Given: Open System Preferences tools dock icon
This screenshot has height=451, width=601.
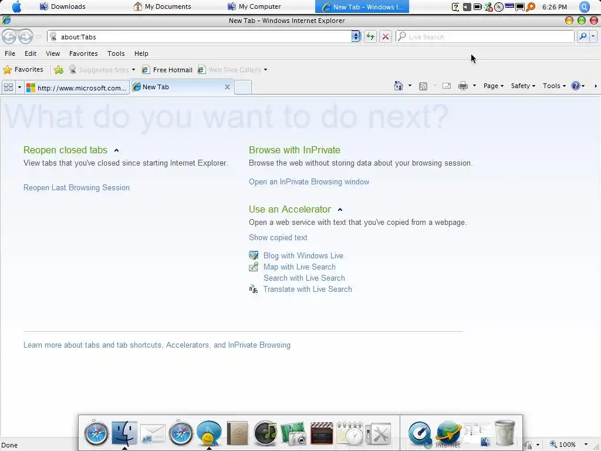Looking at the screenshot, I should tap(378, 434).
